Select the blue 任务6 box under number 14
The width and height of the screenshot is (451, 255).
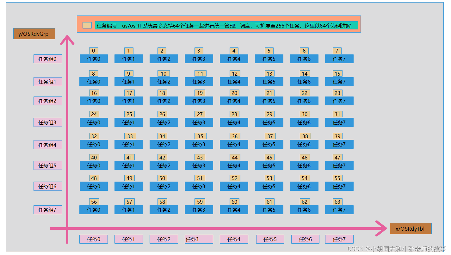click(x=304, y=82)
